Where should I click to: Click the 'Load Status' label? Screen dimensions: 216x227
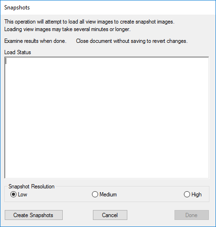[x=17, y=52]
